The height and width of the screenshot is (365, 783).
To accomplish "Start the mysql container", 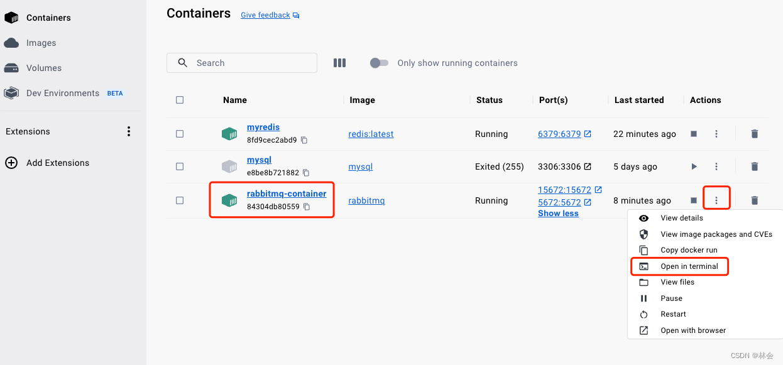I will click(x=694, y=166).
